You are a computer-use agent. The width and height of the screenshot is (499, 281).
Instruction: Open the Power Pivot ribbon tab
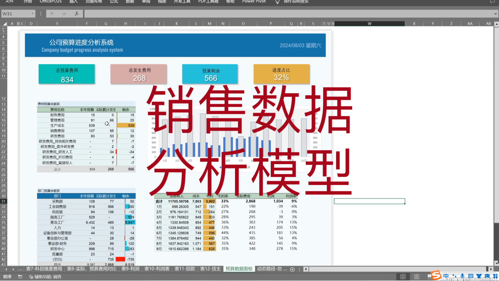pos(254,2)
